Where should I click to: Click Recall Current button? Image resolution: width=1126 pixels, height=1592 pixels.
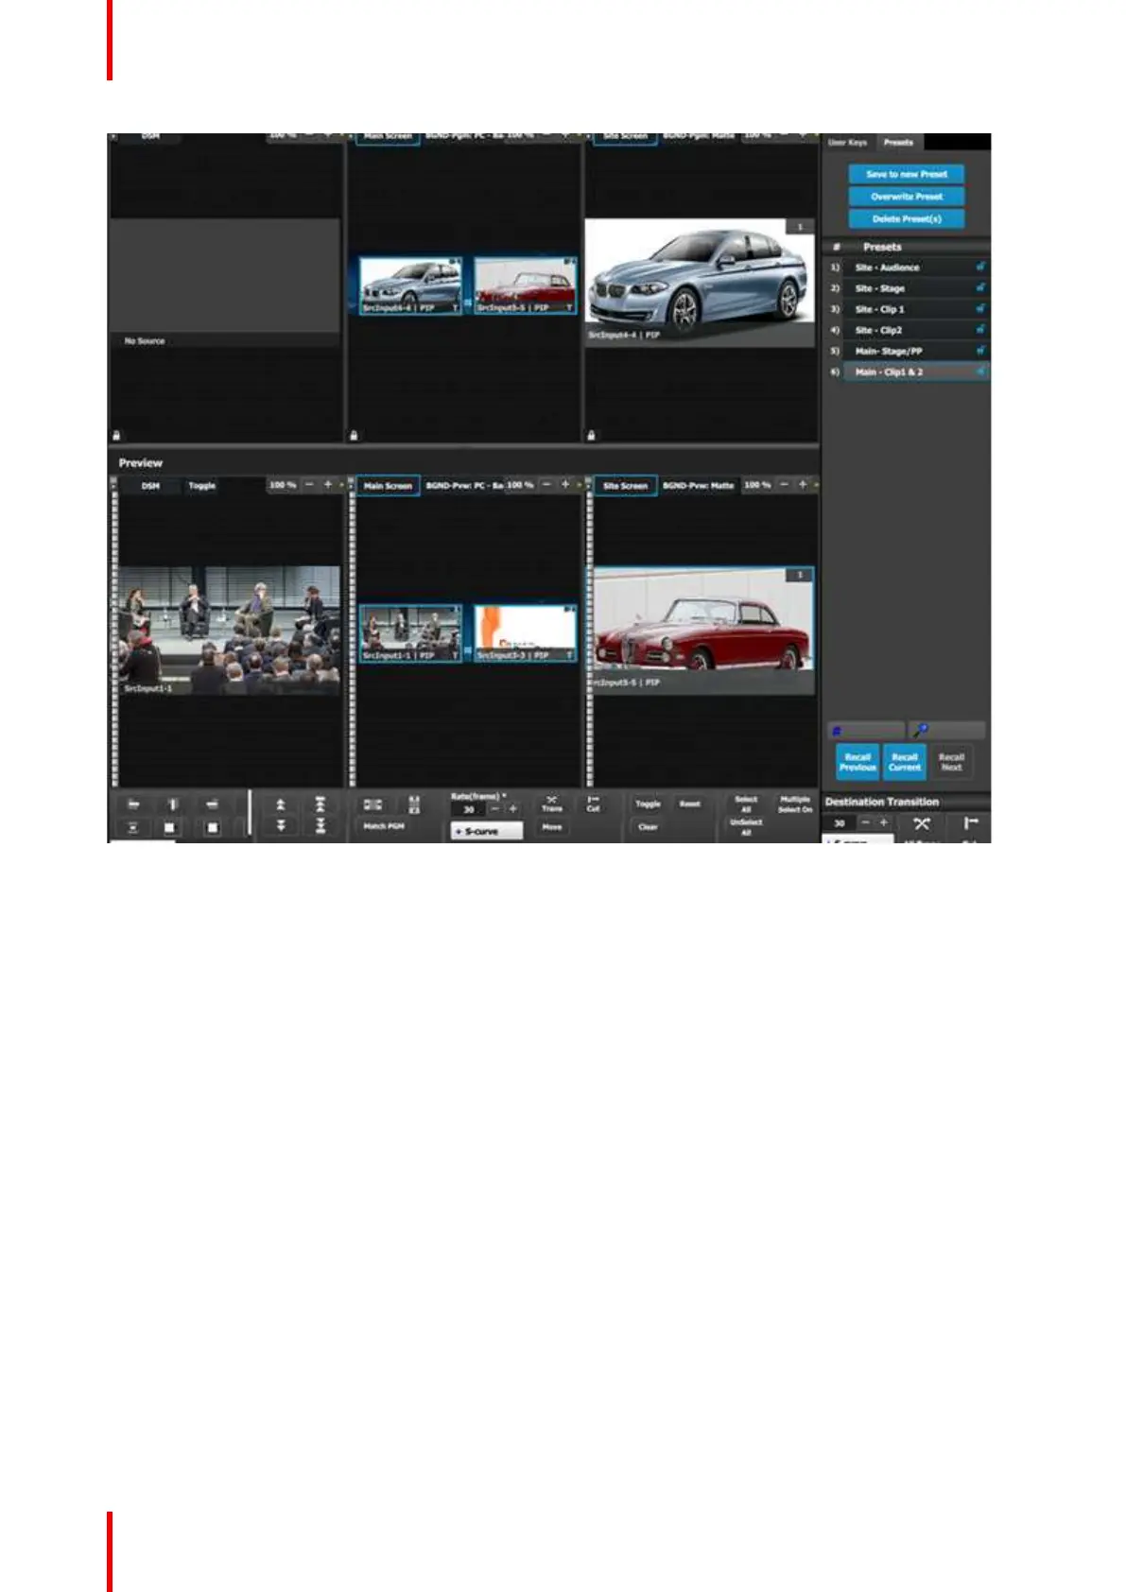(905, 762)
